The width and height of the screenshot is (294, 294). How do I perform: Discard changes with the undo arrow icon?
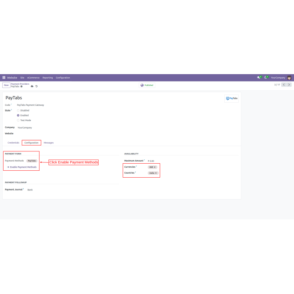(x=36, y=86)
